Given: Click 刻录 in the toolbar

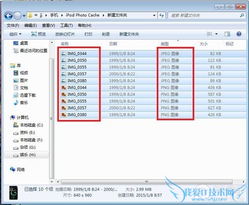Looking at the screenshot, I should pyautogui.click(x=106, y=34).
